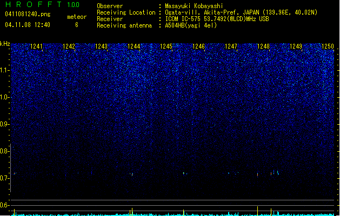Image resolution: width=340 pixels, height=216 pixels.
Task: Select the file name 0411081240.png
Action: pyautogui.click(x=28, y=14)
